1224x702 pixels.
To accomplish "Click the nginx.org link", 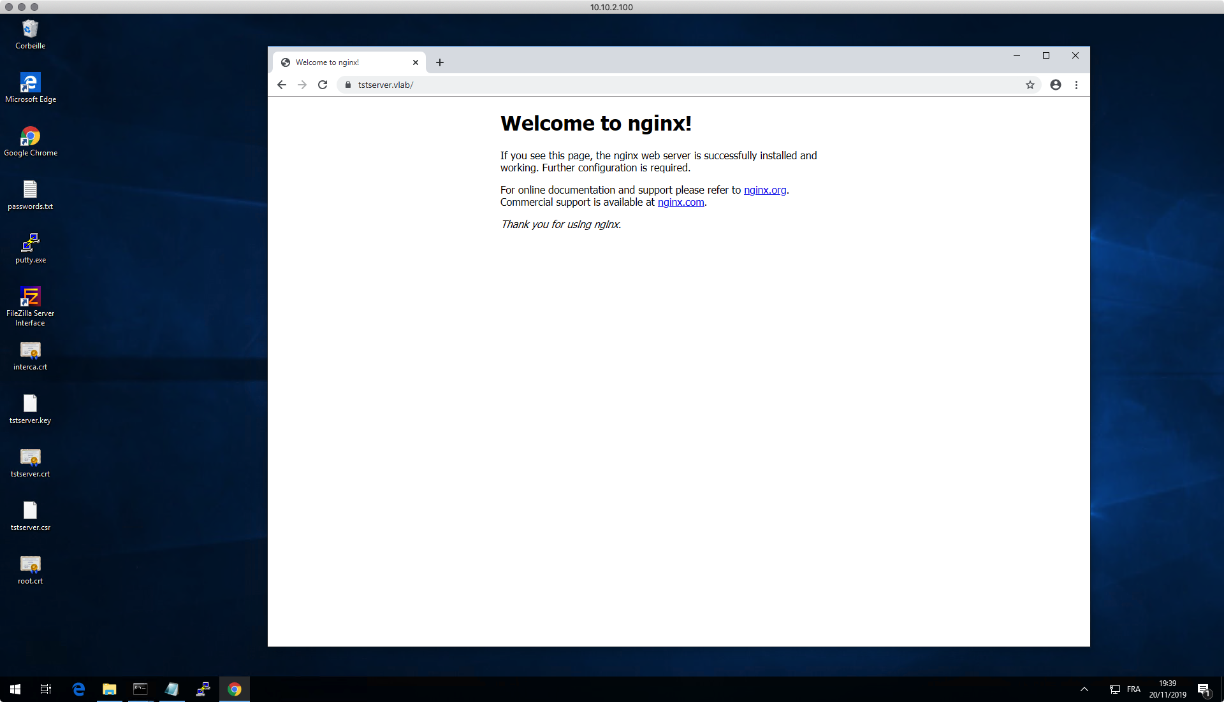I will pos(764,190).
